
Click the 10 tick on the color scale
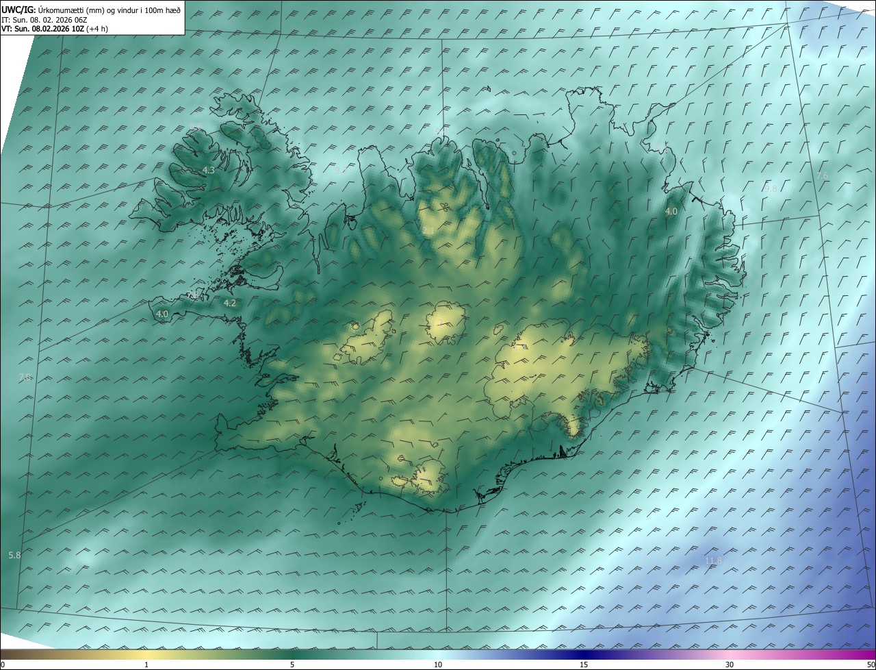click(438, 665)
